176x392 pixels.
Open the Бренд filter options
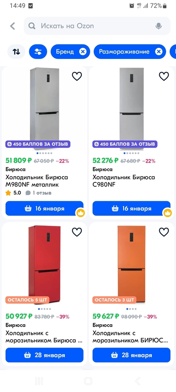pyautogui.click(x=65, y=52)
